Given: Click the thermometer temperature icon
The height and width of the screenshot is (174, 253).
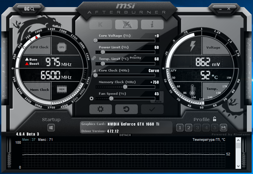Looking at the screenshot, I should pos(192,90).
